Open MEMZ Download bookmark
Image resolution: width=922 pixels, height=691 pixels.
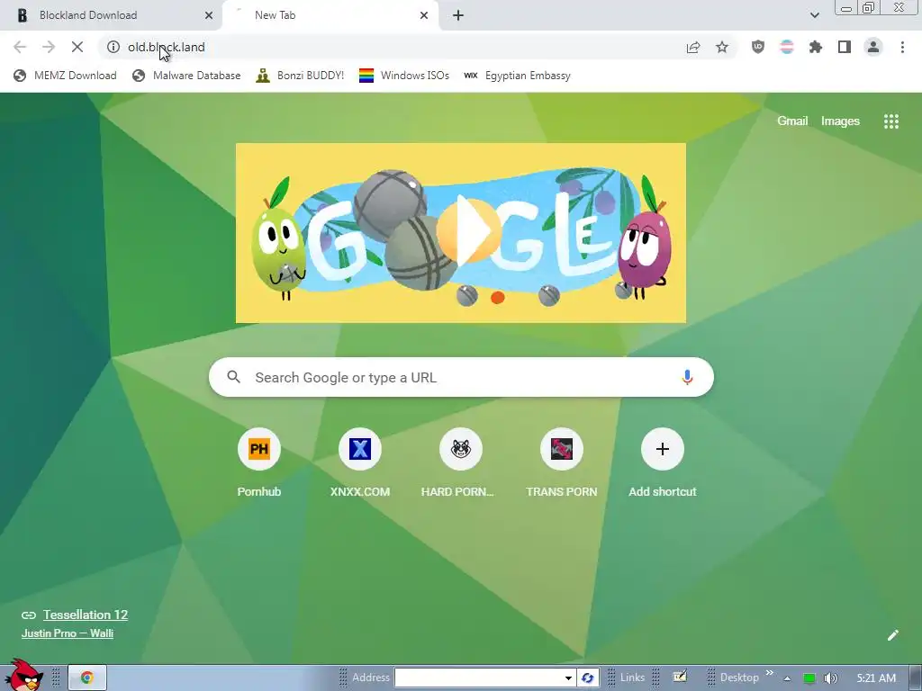click(x=65, y=76)
